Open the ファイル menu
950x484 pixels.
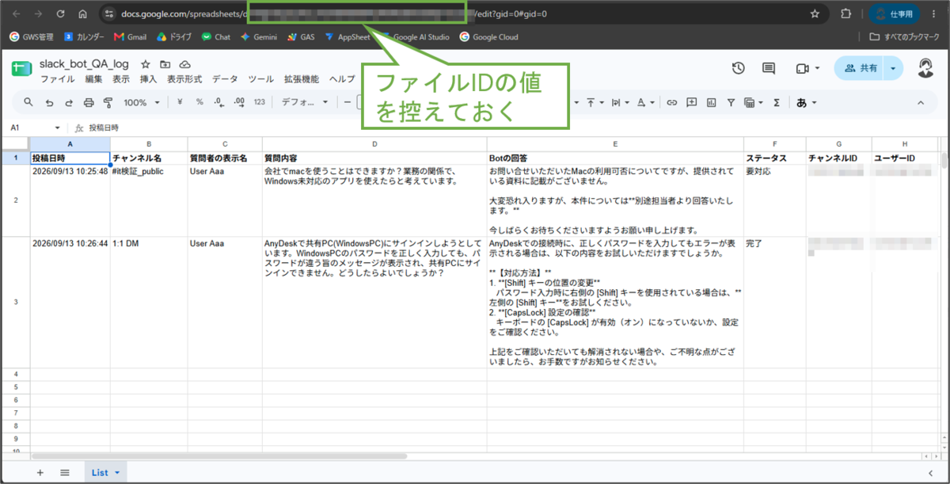point(57,79)
